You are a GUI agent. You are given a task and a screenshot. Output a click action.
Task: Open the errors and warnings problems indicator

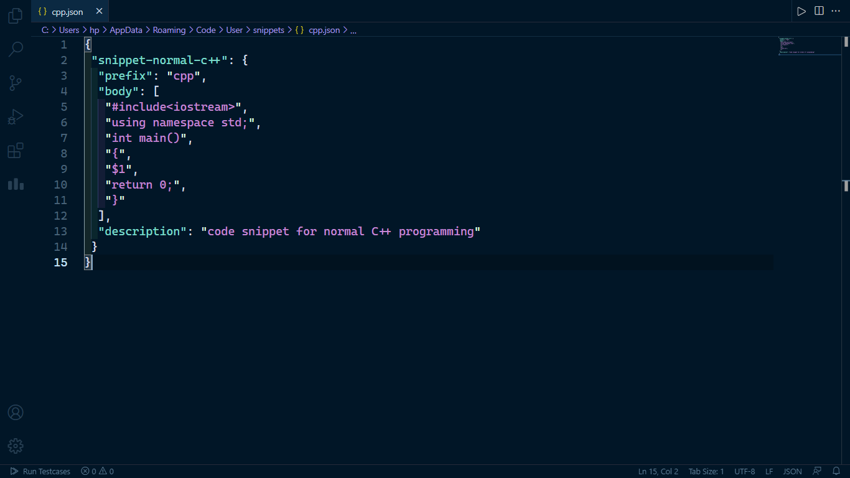(x=98, y=471)
